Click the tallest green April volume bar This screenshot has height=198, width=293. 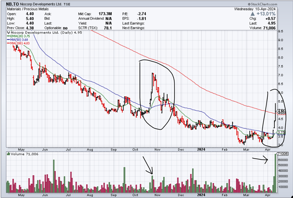(275, 173)
